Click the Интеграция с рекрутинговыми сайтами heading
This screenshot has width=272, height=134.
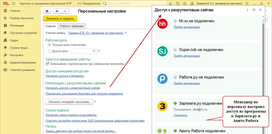coord(75,83)
